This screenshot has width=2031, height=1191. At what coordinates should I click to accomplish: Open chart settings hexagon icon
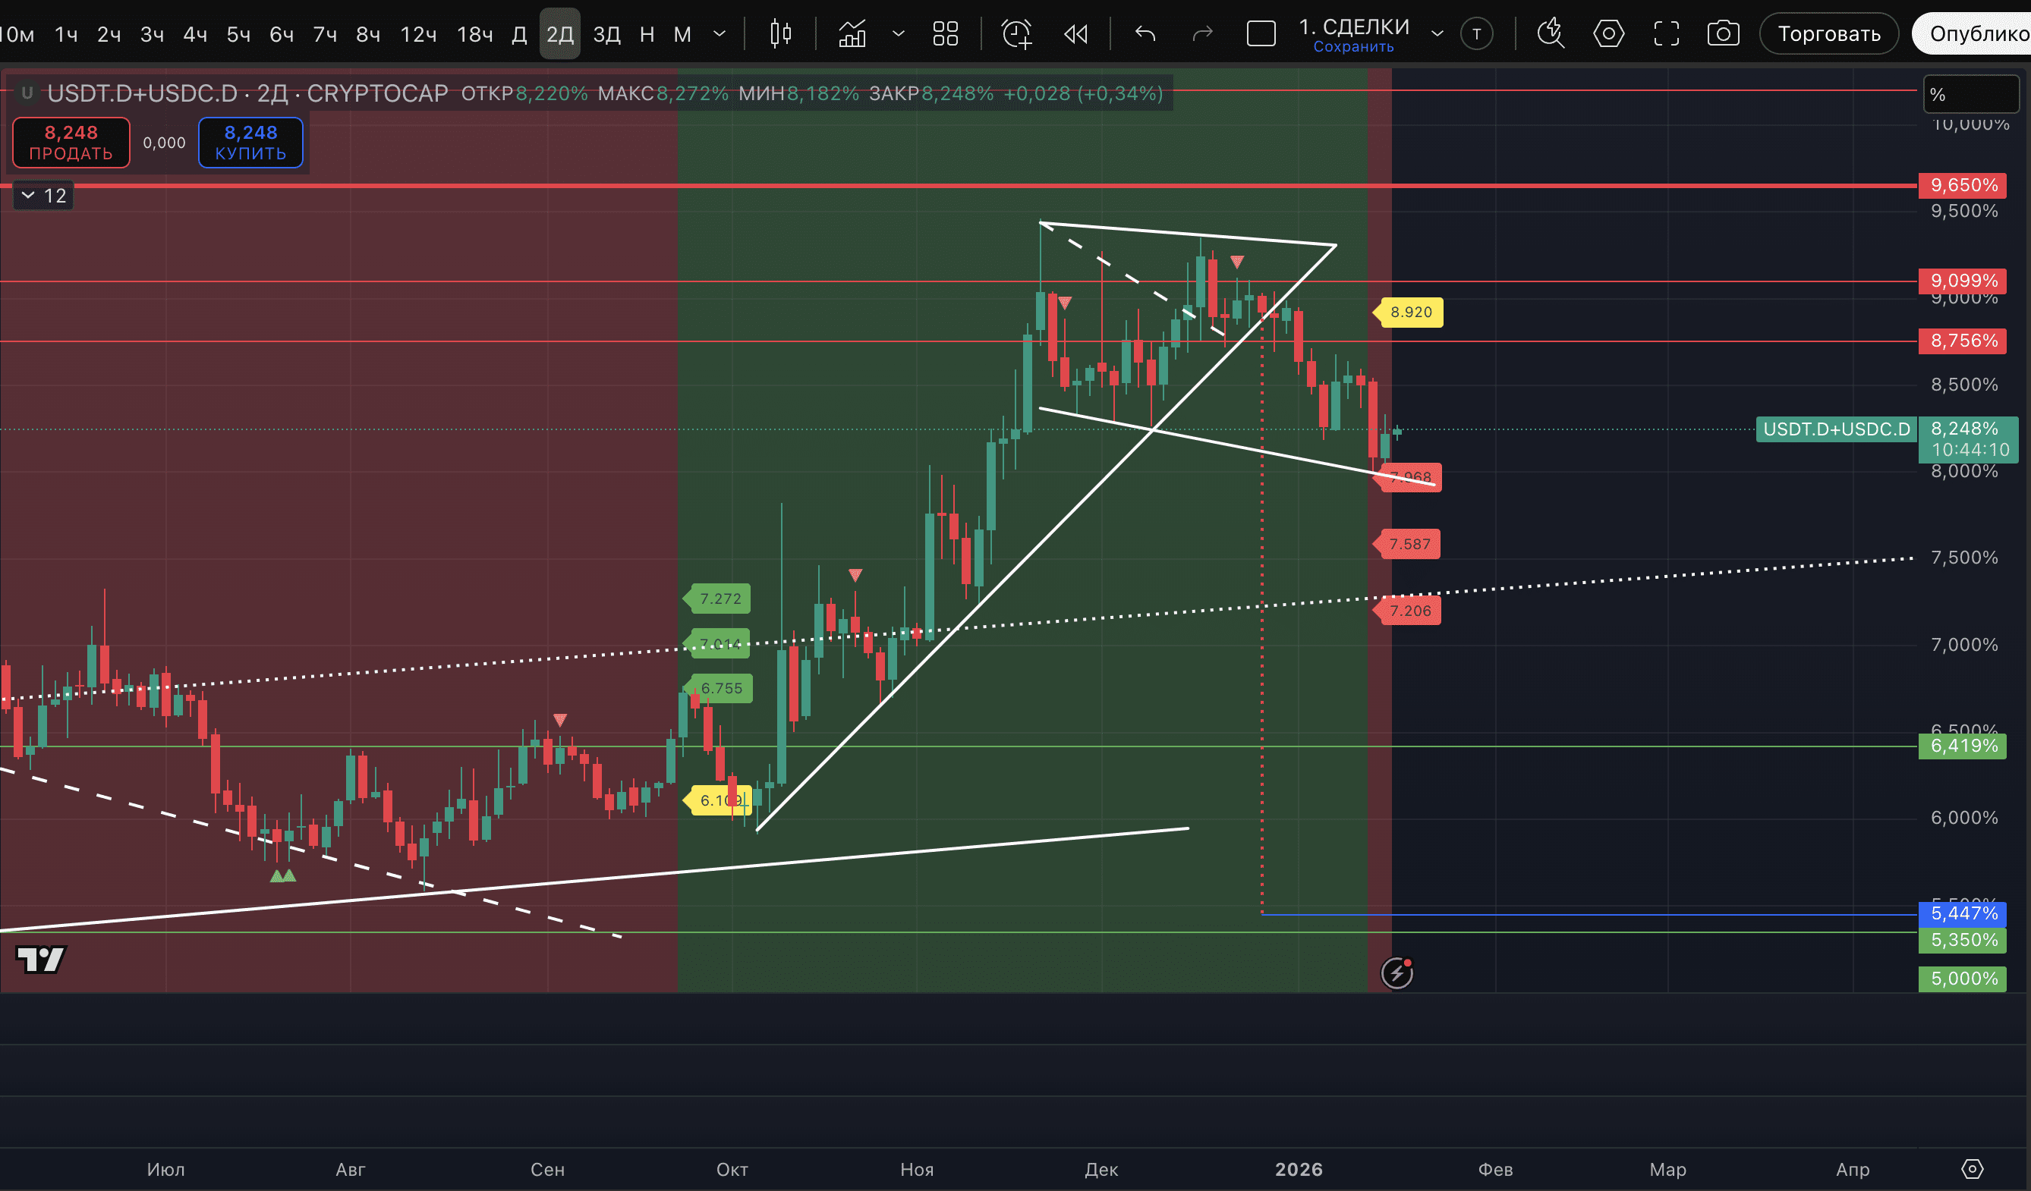click(x=1607, y=34)
